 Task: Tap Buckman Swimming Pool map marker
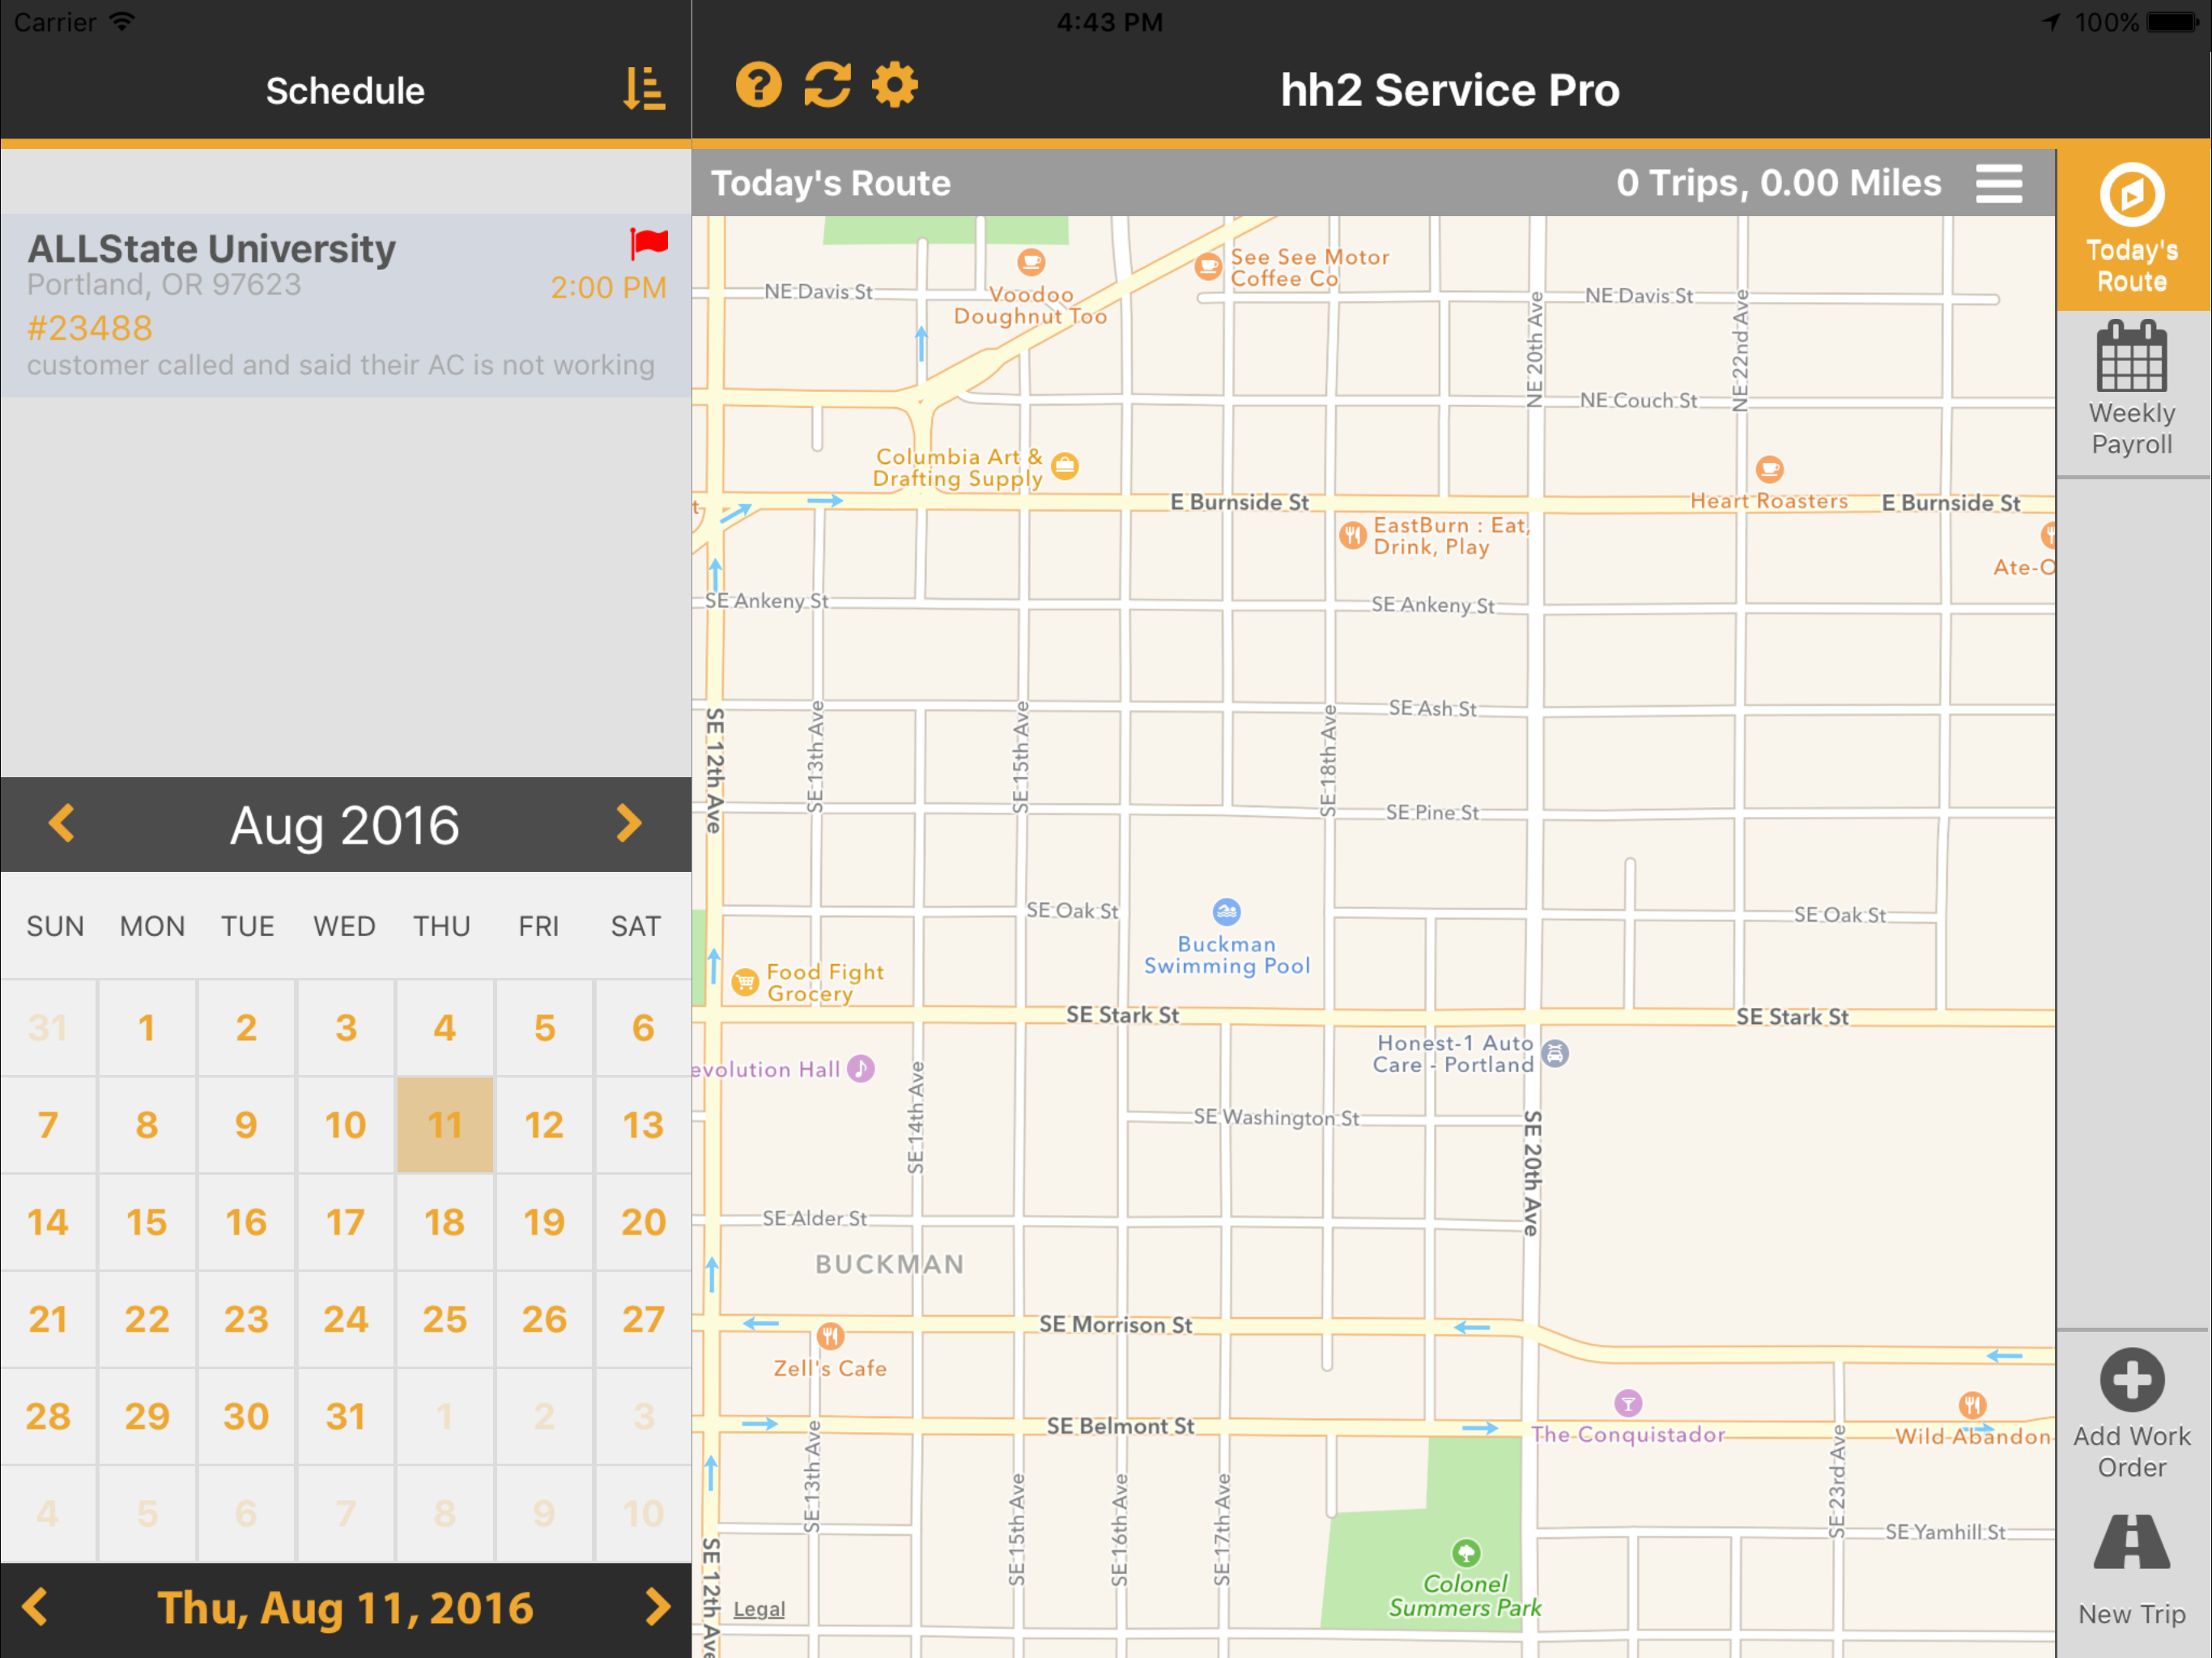[1226, 912]
